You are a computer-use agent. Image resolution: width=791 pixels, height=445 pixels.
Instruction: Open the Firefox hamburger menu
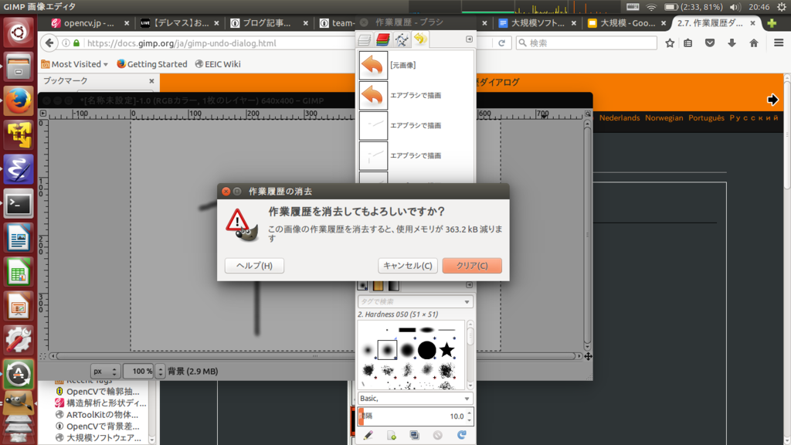point(779,43)
